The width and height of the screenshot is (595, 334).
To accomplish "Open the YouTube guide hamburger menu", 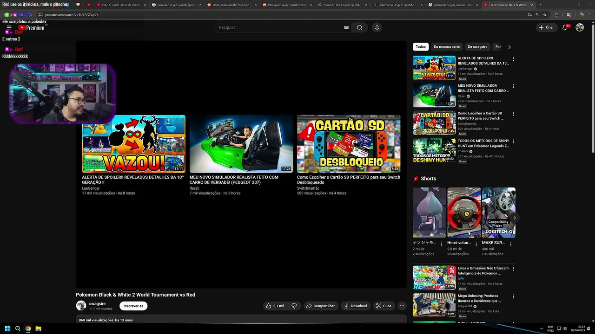I will pyautogui.click(x=9, y=28).
